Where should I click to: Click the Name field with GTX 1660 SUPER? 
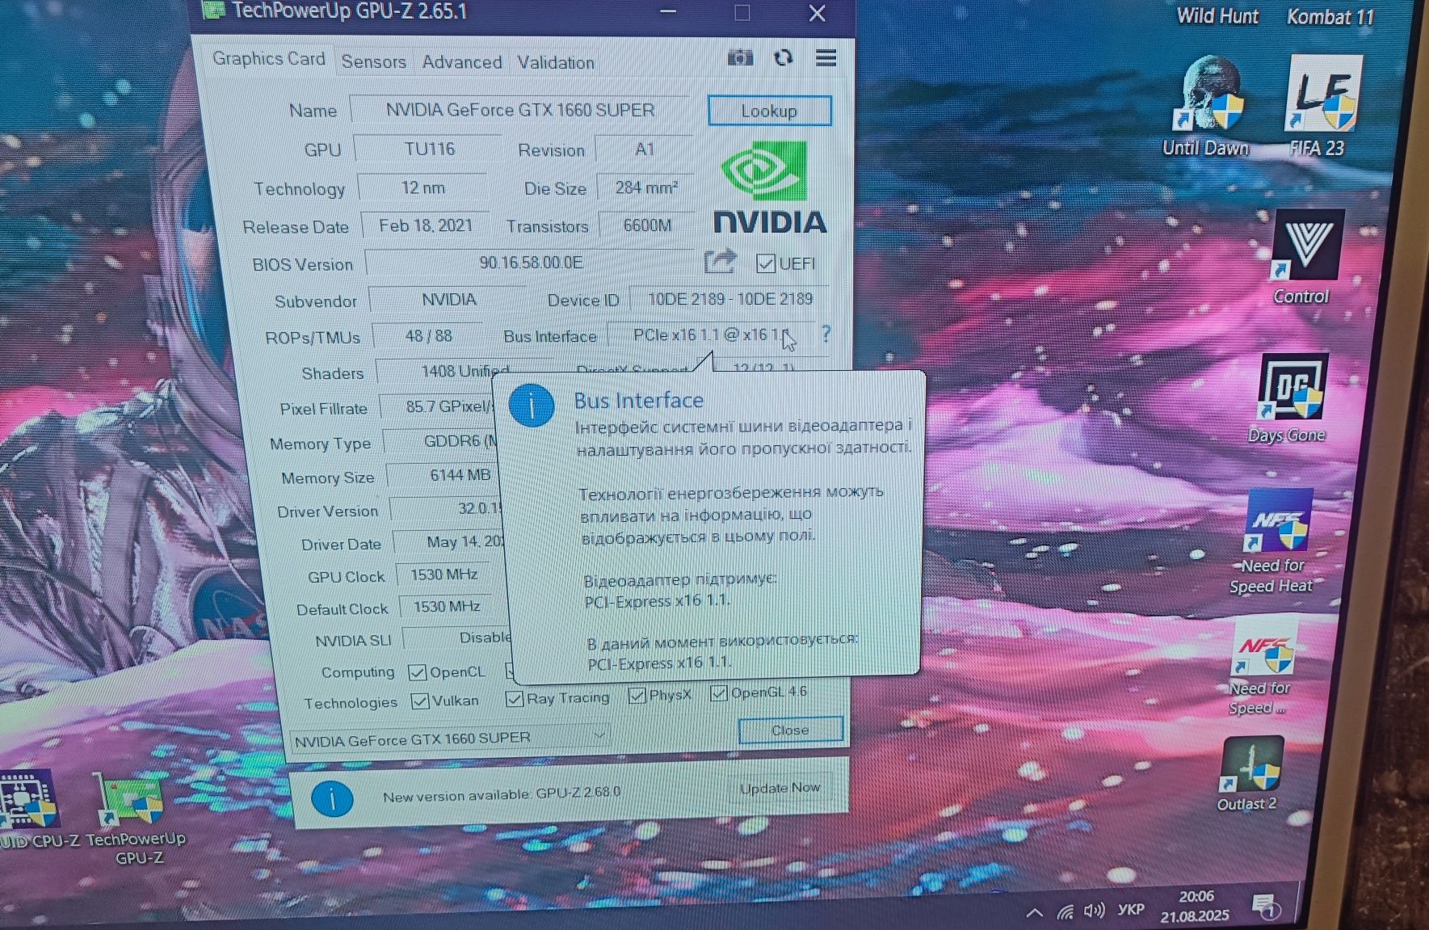pos(519,109)
